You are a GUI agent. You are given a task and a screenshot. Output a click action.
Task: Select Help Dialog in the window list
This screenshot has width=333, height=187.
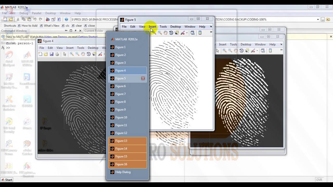click(x=127, y=172)
